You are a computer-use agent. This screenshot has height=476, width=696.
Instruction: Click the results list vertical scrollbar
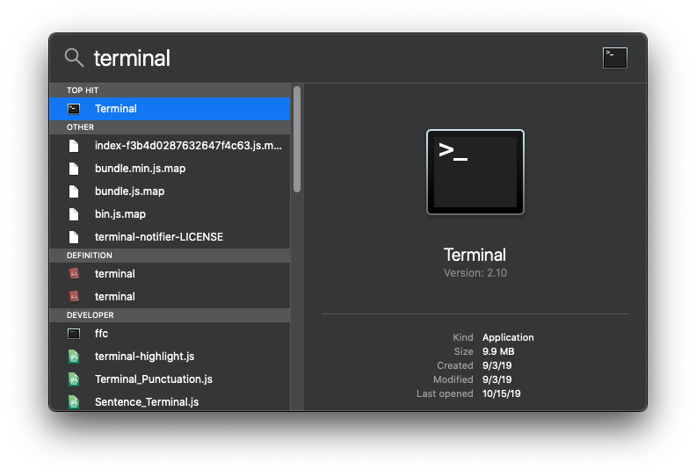[x=297, y=140]
